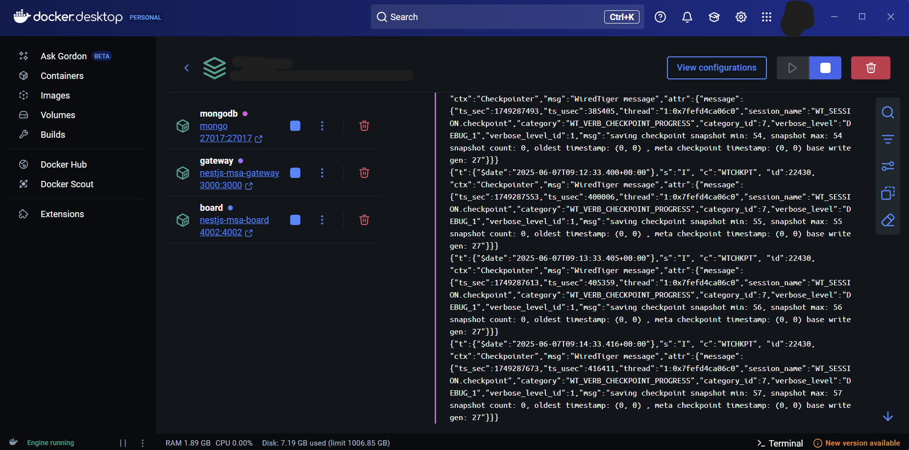Start the compose stack with play button
This screenshot has height=450, width=909.
[792, 68]
